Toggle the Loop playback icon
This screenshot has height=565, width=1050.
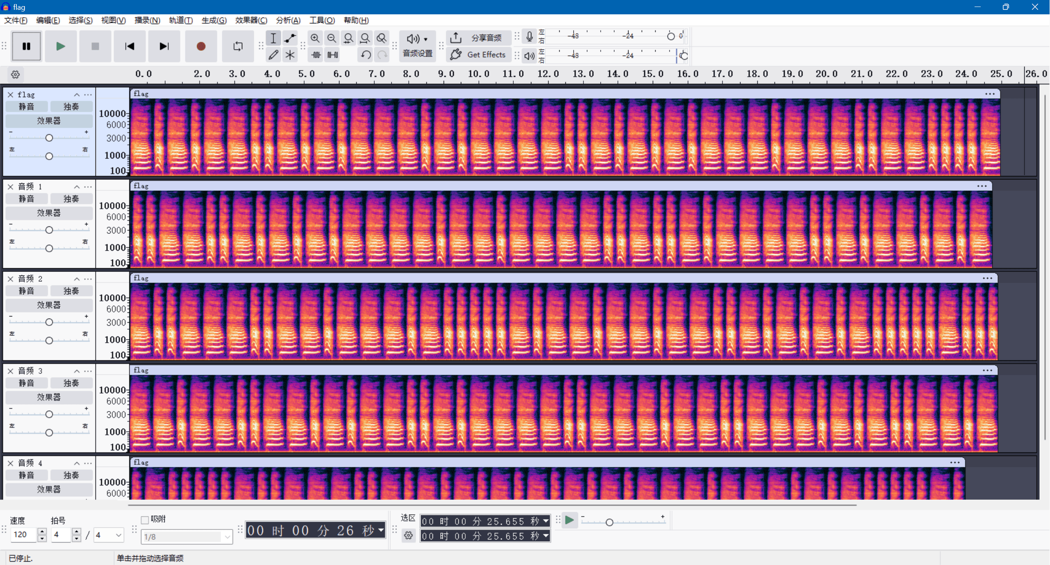pos(238,46)
